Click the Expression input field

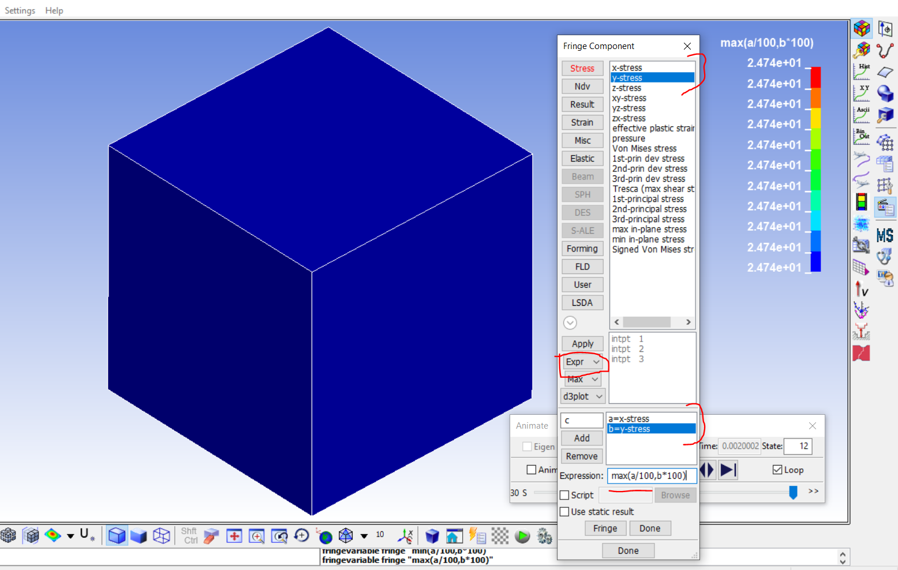[652, 475]
